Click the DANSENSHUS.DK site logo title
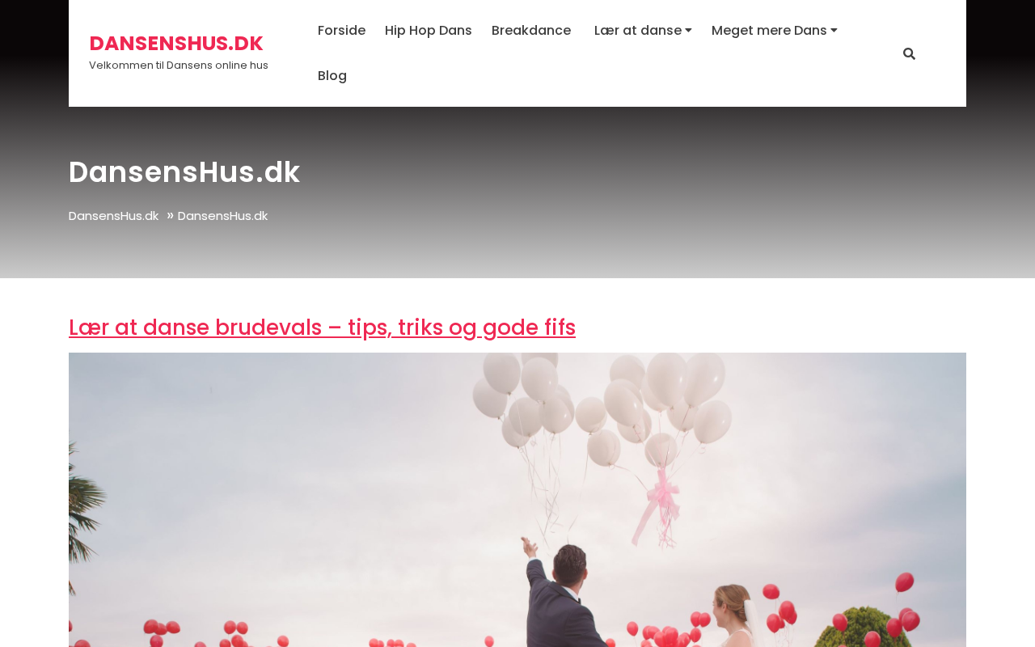 point(176,43)
